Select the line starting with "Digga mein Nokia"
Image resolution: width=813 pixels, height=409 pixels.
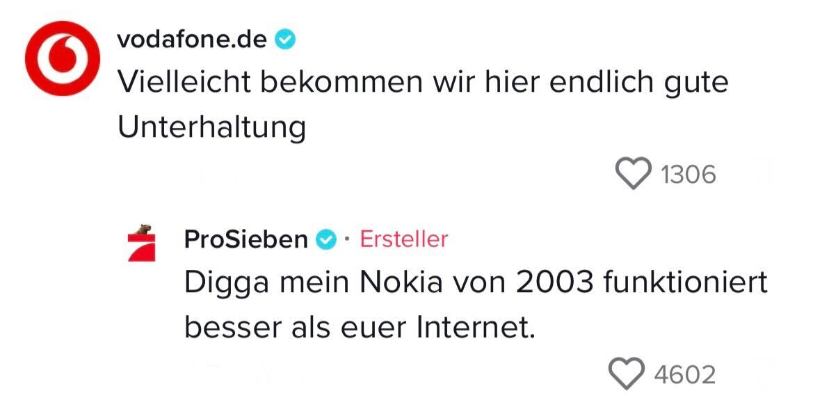pos(475,283)
